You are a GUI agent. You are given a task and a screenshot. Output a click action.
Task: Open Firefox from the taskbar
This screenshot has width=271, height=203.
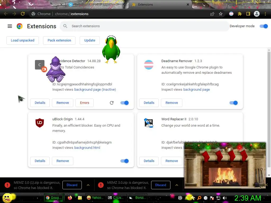click(x=70, y=198)
